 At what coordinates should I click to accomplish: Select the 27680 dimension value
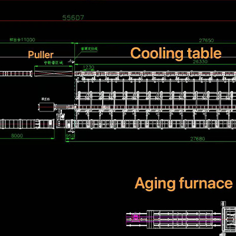[x=198, y=139]
